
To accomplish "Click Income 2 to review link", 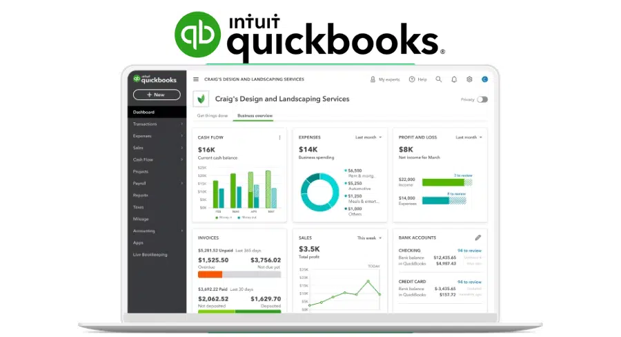I will 463,175.
